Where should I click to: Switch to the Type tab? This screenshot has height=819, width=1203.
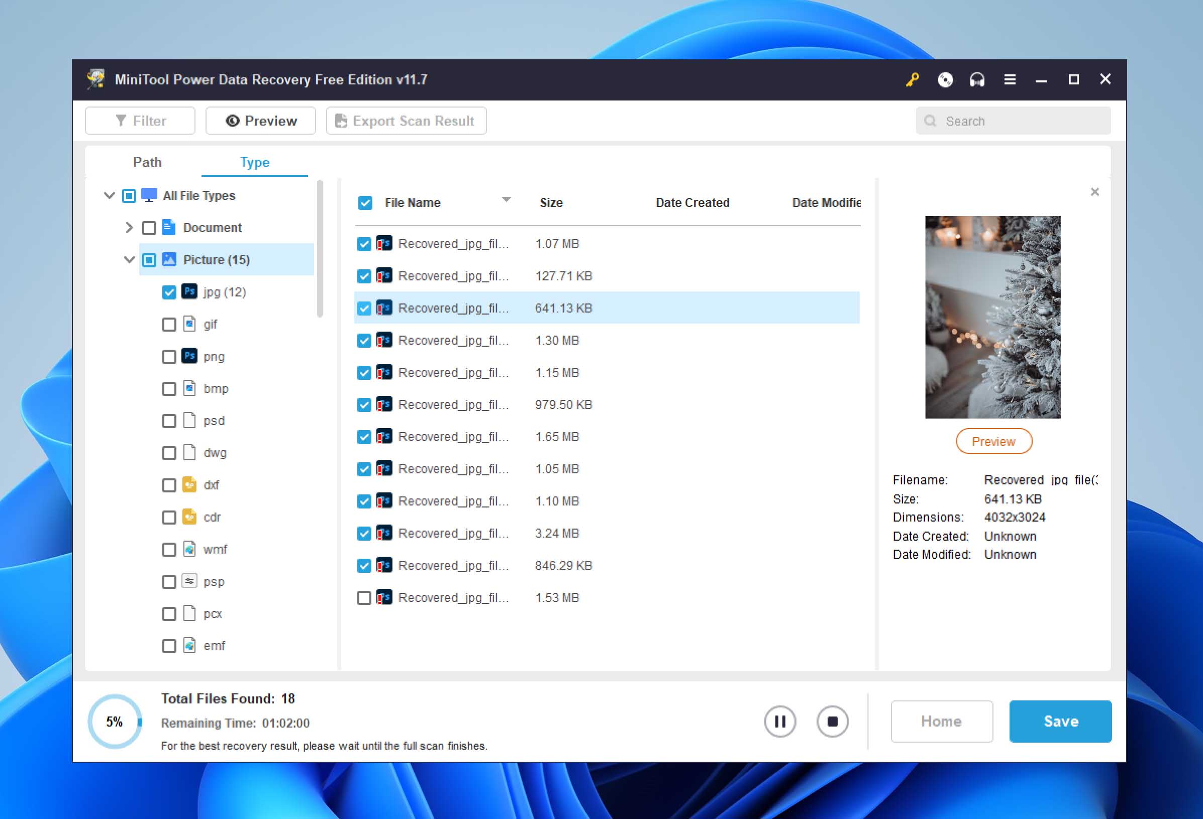(x=254, y=162)
